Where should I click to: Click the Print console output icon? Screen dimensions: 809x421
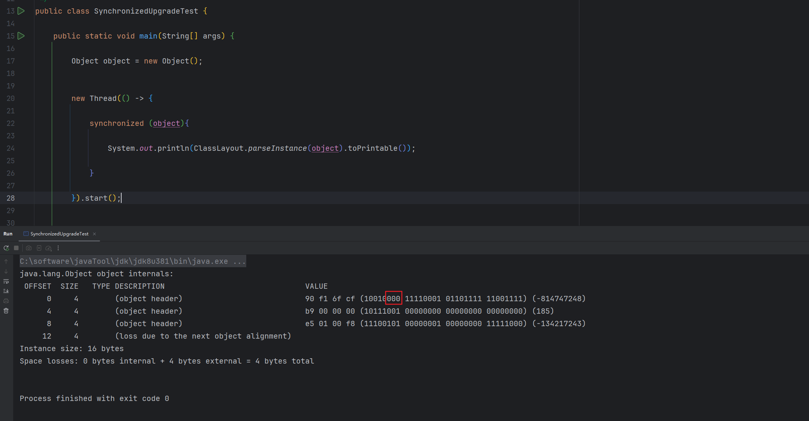tap(6, 301)
